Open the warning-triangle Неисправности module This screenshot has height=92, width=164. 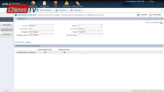tap(67, 3)
